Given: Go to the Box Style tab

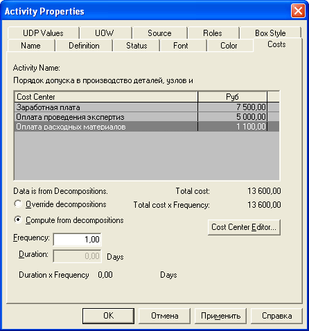Looking at the screenshot, I should (270, 33).
